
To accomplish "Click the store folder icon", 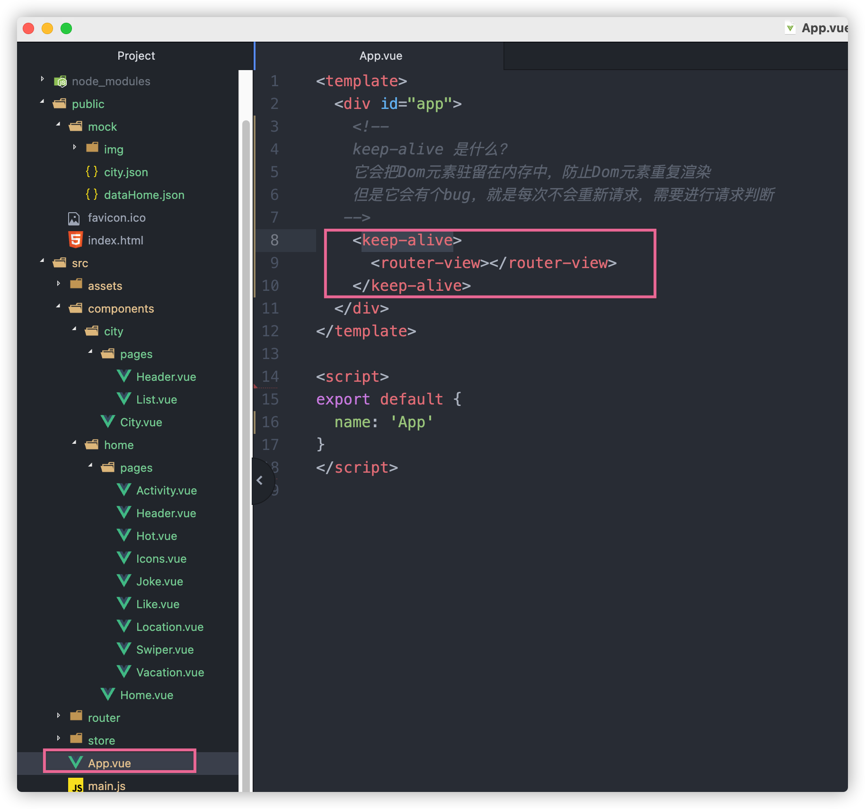I will point(76,739).
